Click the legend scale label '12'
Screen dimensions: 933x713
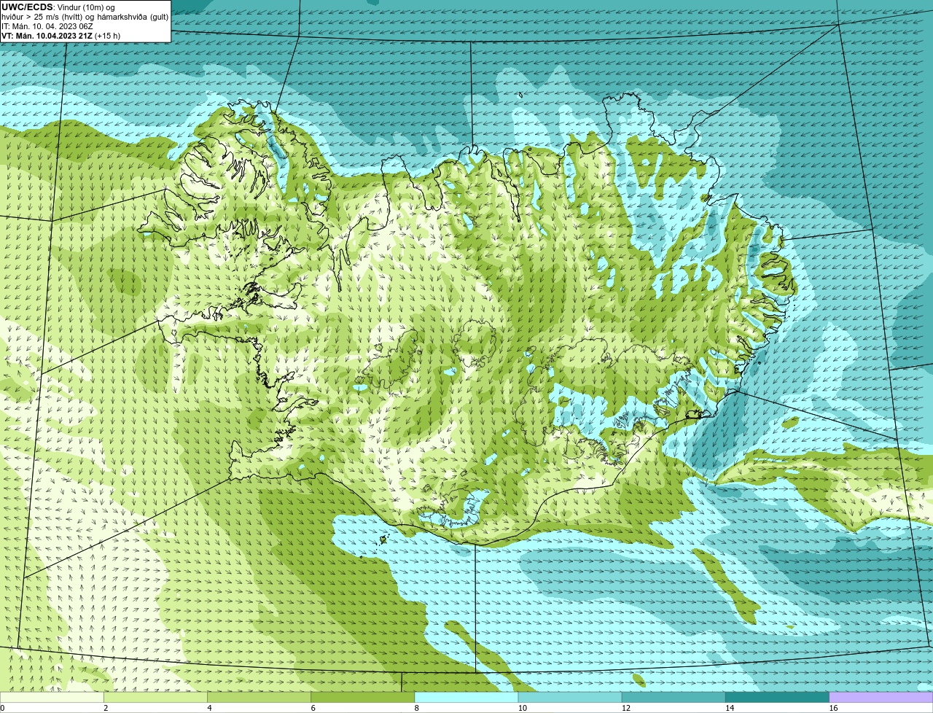coord(625,708)
